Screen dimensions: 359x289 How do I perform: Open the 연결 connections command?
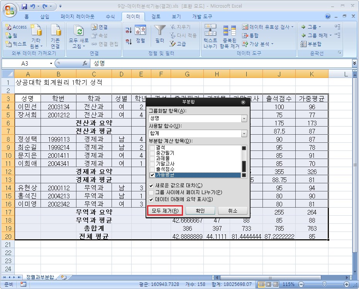pyautogui.click(x=99, y=27)
